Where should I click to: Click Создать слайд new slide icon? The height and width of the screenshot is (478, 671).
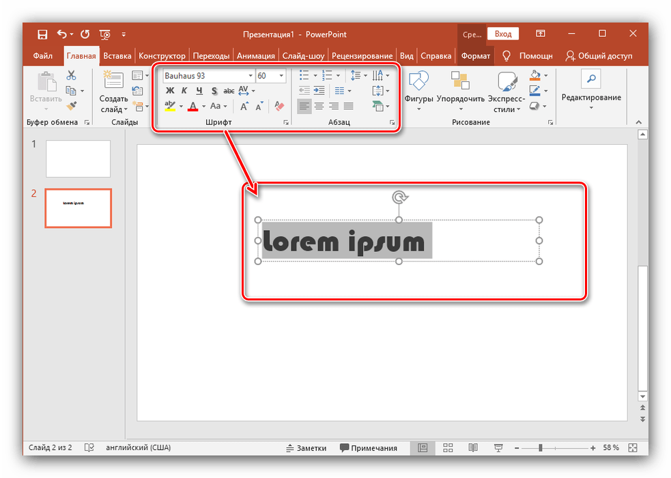113,80
